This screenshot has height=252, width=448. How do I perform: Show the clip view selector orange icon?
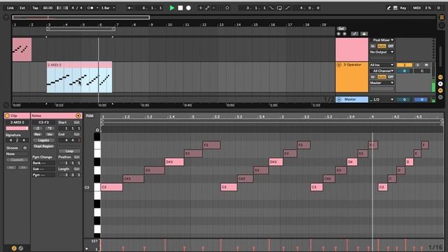[x=14, y=248]
